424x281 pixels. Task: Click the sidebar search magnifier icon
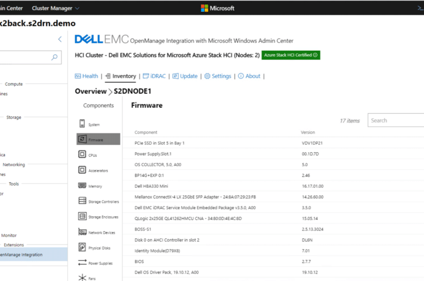pos(54,57)
